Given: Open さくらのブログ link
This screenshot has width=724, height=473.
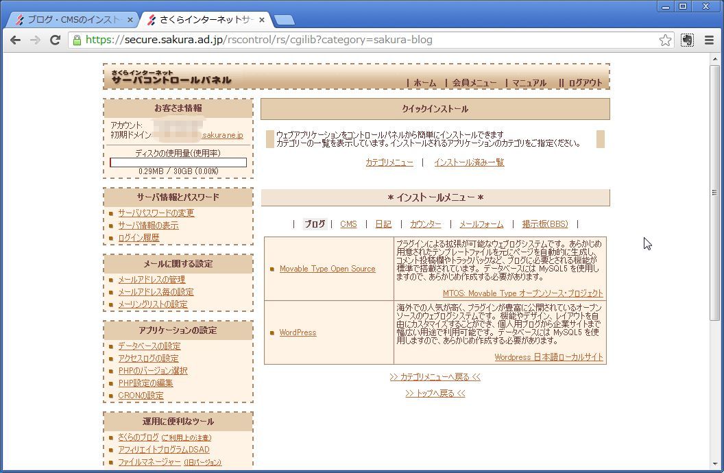Looking at the screenshot, I should [x=138, y=437].
